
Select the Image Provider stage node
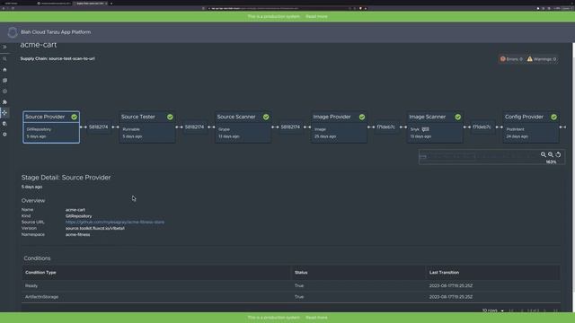pyautogui.click(x=340, y=127)
